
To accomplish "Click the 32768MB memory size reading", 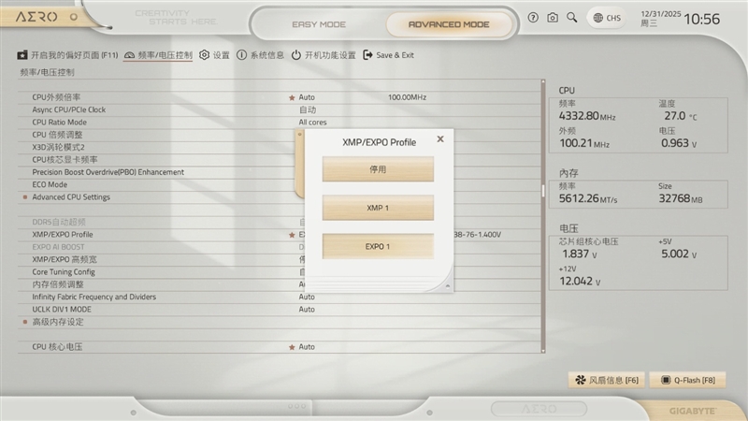I will click(x=681, y=198).
